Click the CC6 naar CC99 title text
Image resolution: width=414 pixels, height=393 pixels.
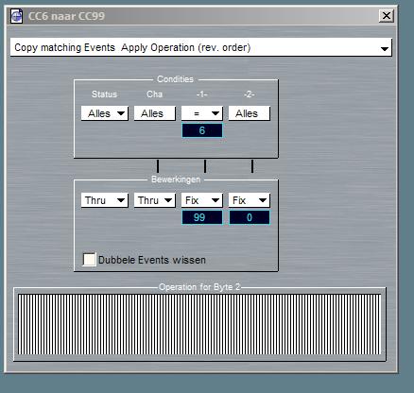pos(66,16)
